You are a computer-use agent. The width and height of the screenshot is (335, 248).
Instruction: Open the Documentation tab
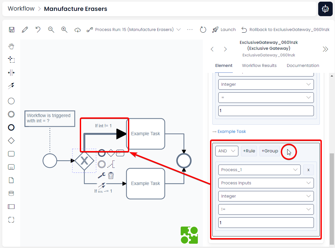click(x=303, y=65)
